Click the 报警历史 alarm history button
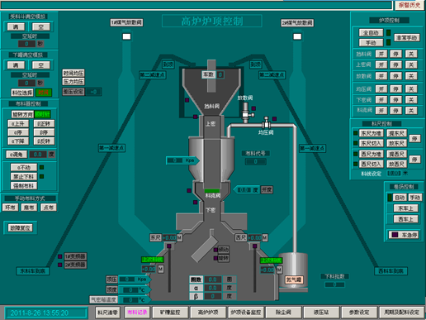The height and width of the screenshot is (320, 426). tap(409, 5)
